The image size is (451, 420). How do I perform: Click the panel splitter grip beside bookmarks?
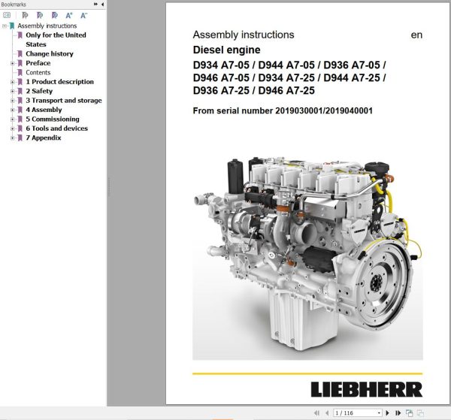pos(109,187)
